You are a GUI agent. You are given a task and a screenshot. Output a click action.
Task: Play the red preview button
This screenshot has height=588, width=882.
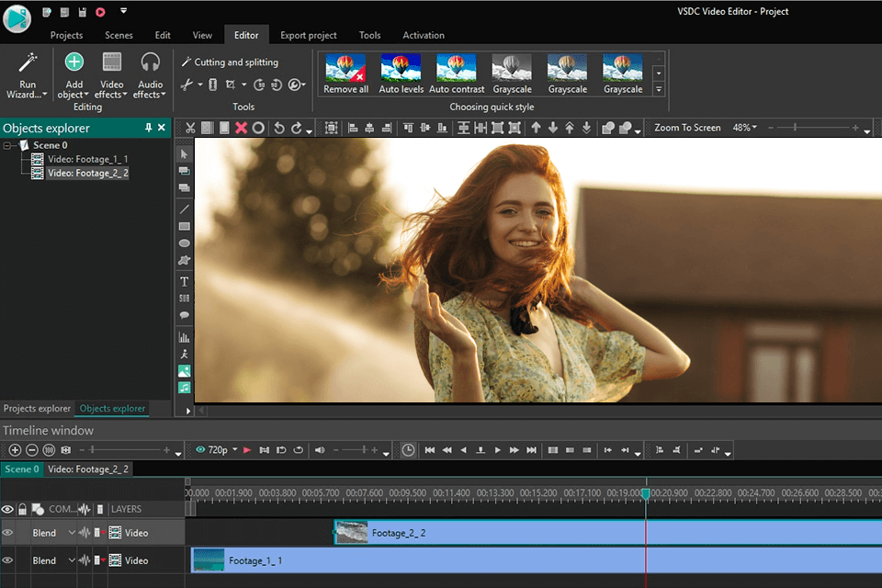(x=247, y=450)
